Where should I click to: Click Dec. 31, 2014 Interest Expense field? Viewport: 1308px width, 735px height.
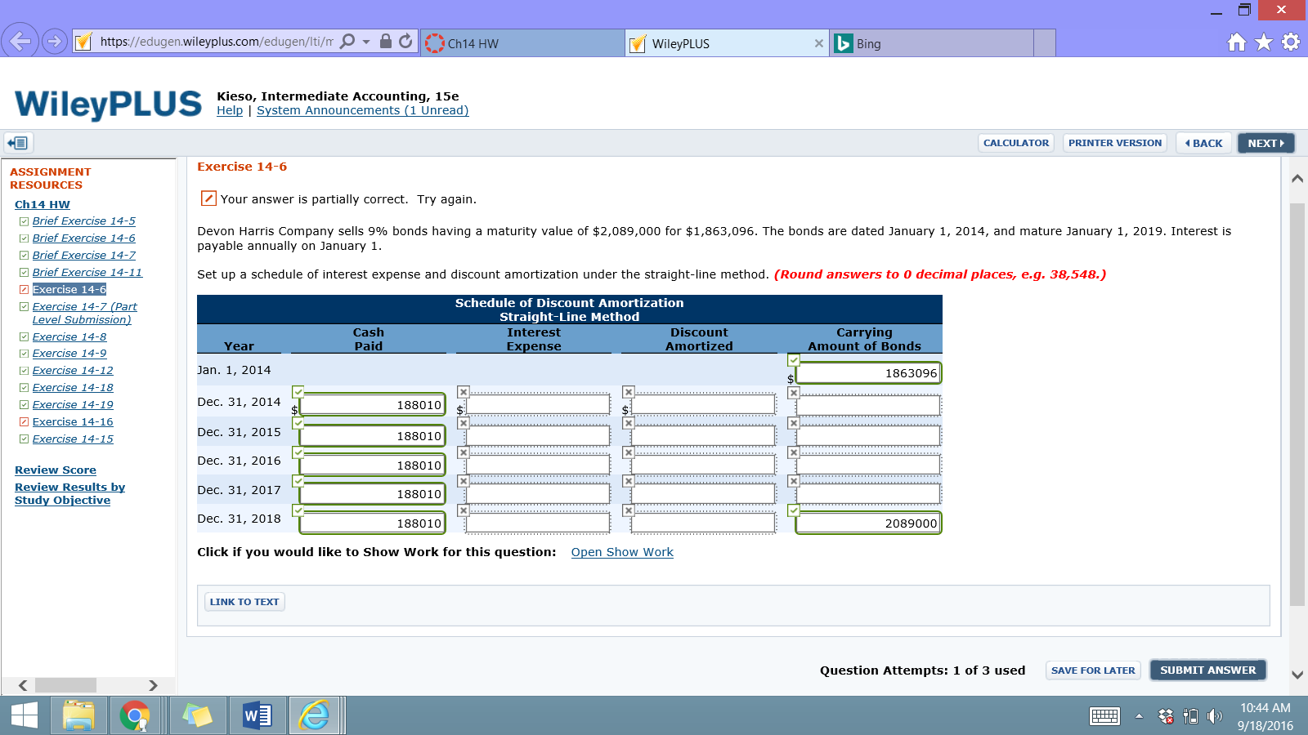(x=538, y=404)
